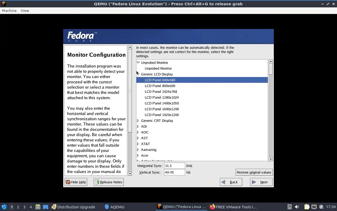This screenshot has width=337, height=211.
Task: Select LCD Panel 1600x1200
Action: pos(202,109)
